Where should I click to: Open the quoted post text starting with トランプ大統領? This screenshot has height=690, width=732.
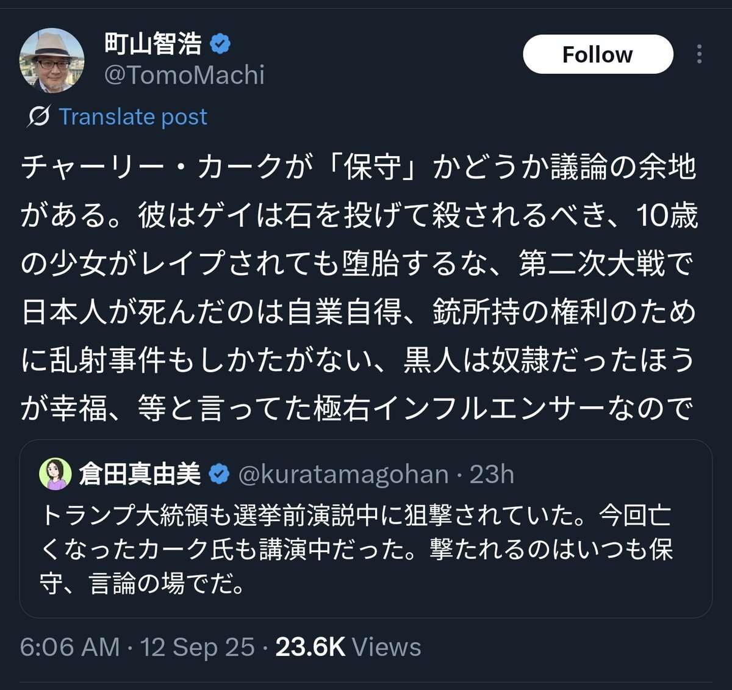click(357, 550)
